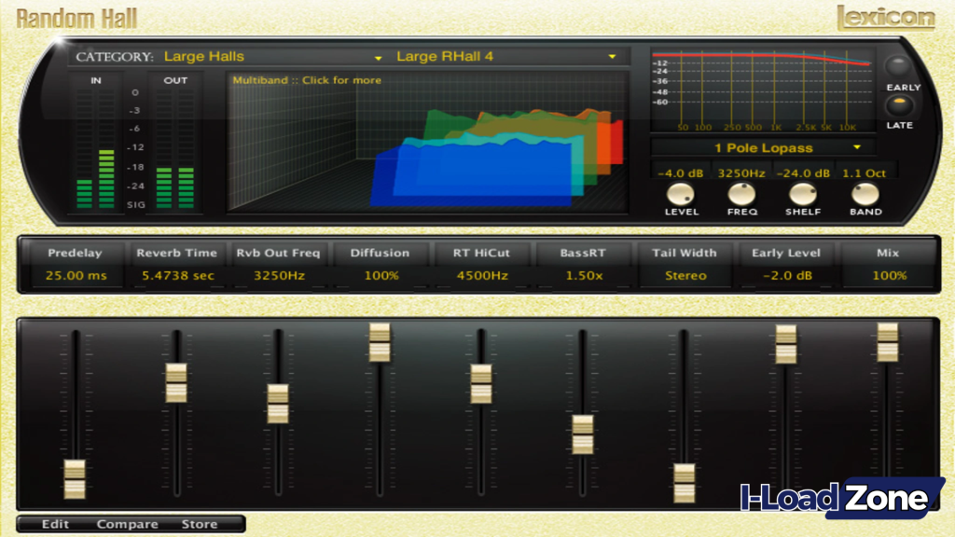Click the Rvb Out Freq fader handle
This screenshot has height=537, width=955.
click(x=278, y=404)
